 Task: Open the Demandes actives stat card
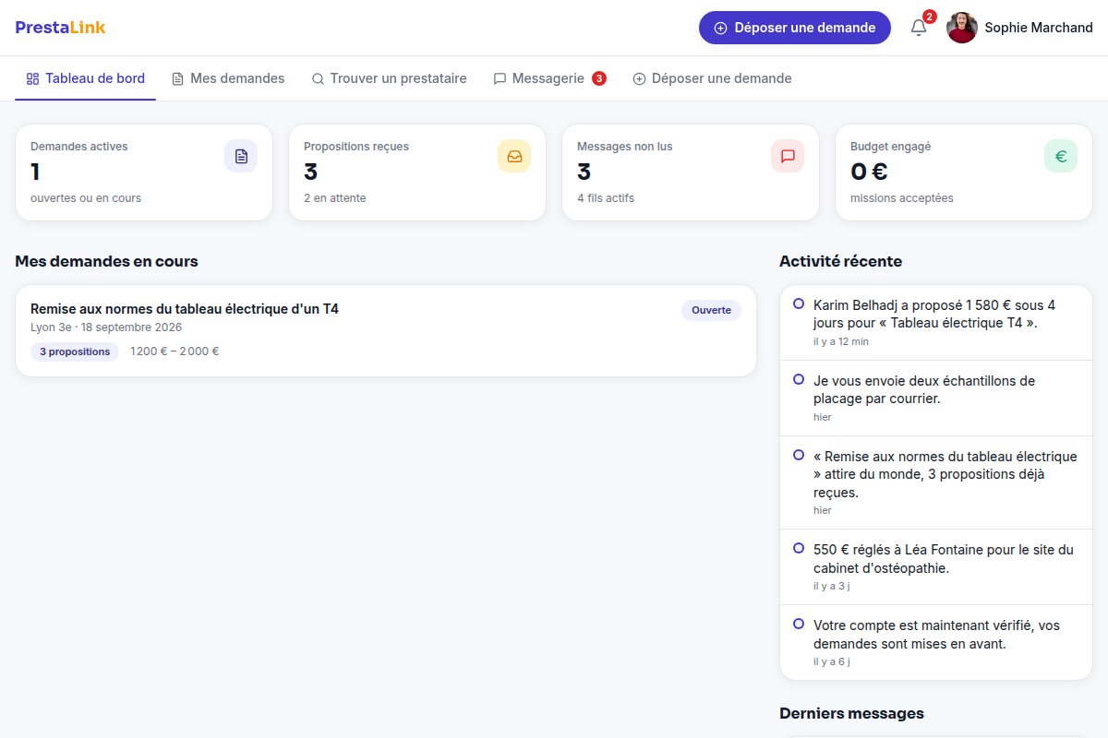(144, 173)
